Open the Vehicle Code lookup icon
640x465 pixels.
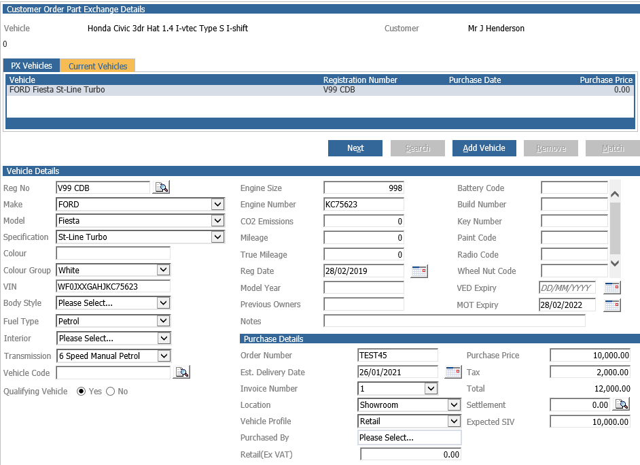[181, 373]
